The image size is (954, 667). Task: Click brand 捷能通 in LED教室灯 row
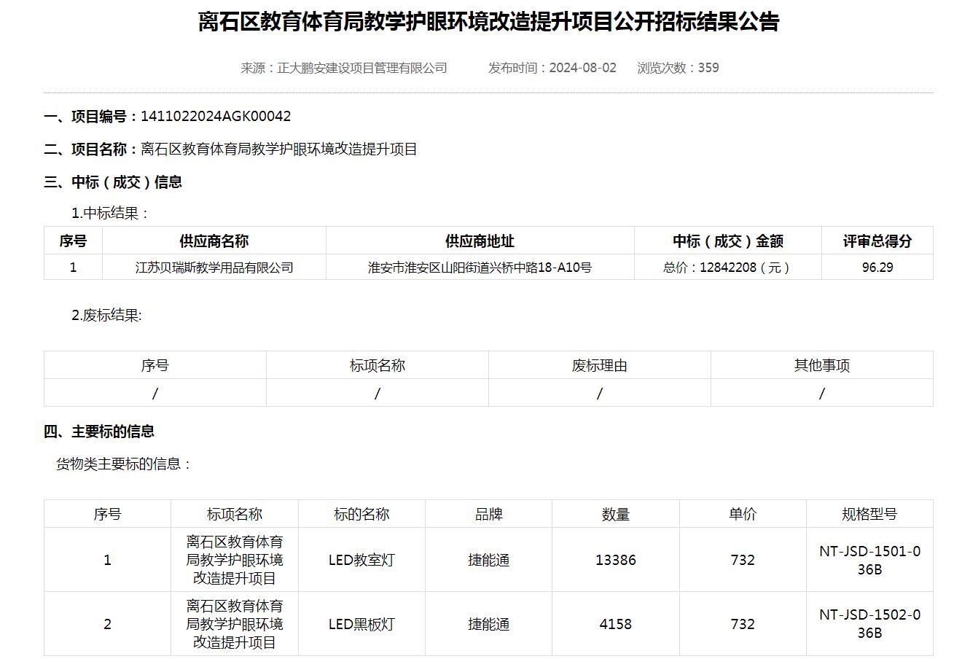pos(489,560)
